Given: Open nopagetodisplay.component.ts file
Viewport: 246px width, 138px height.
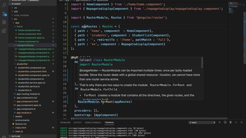Looking at the screenshot, I should 34,60.
